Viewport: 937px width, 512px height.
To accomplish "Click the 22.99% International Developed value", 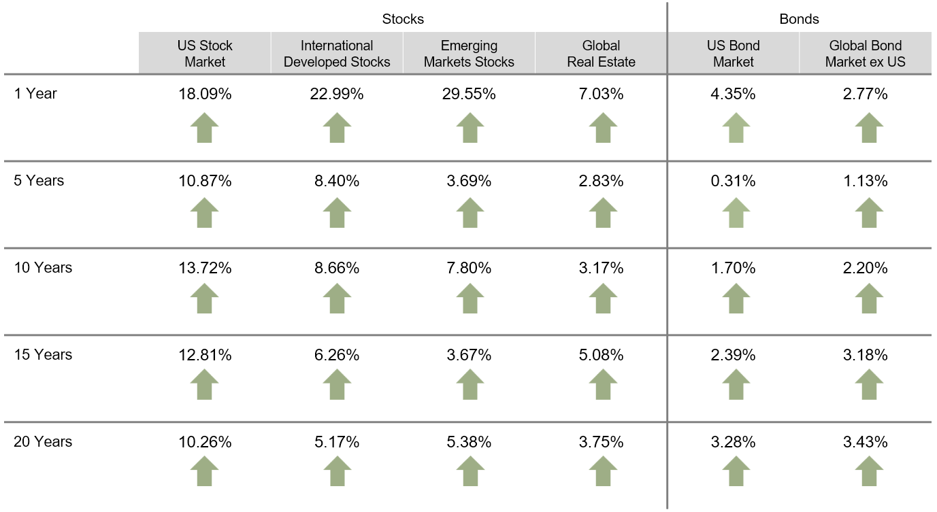I will [x=337, y=95].
